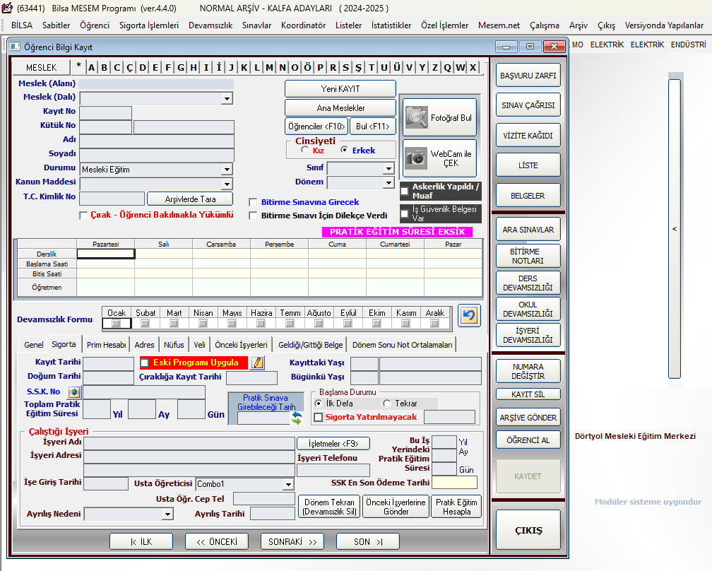Click the Fotoğraf Bul magnifier icon
Screen dimensions: 712x571
(416, 117)
